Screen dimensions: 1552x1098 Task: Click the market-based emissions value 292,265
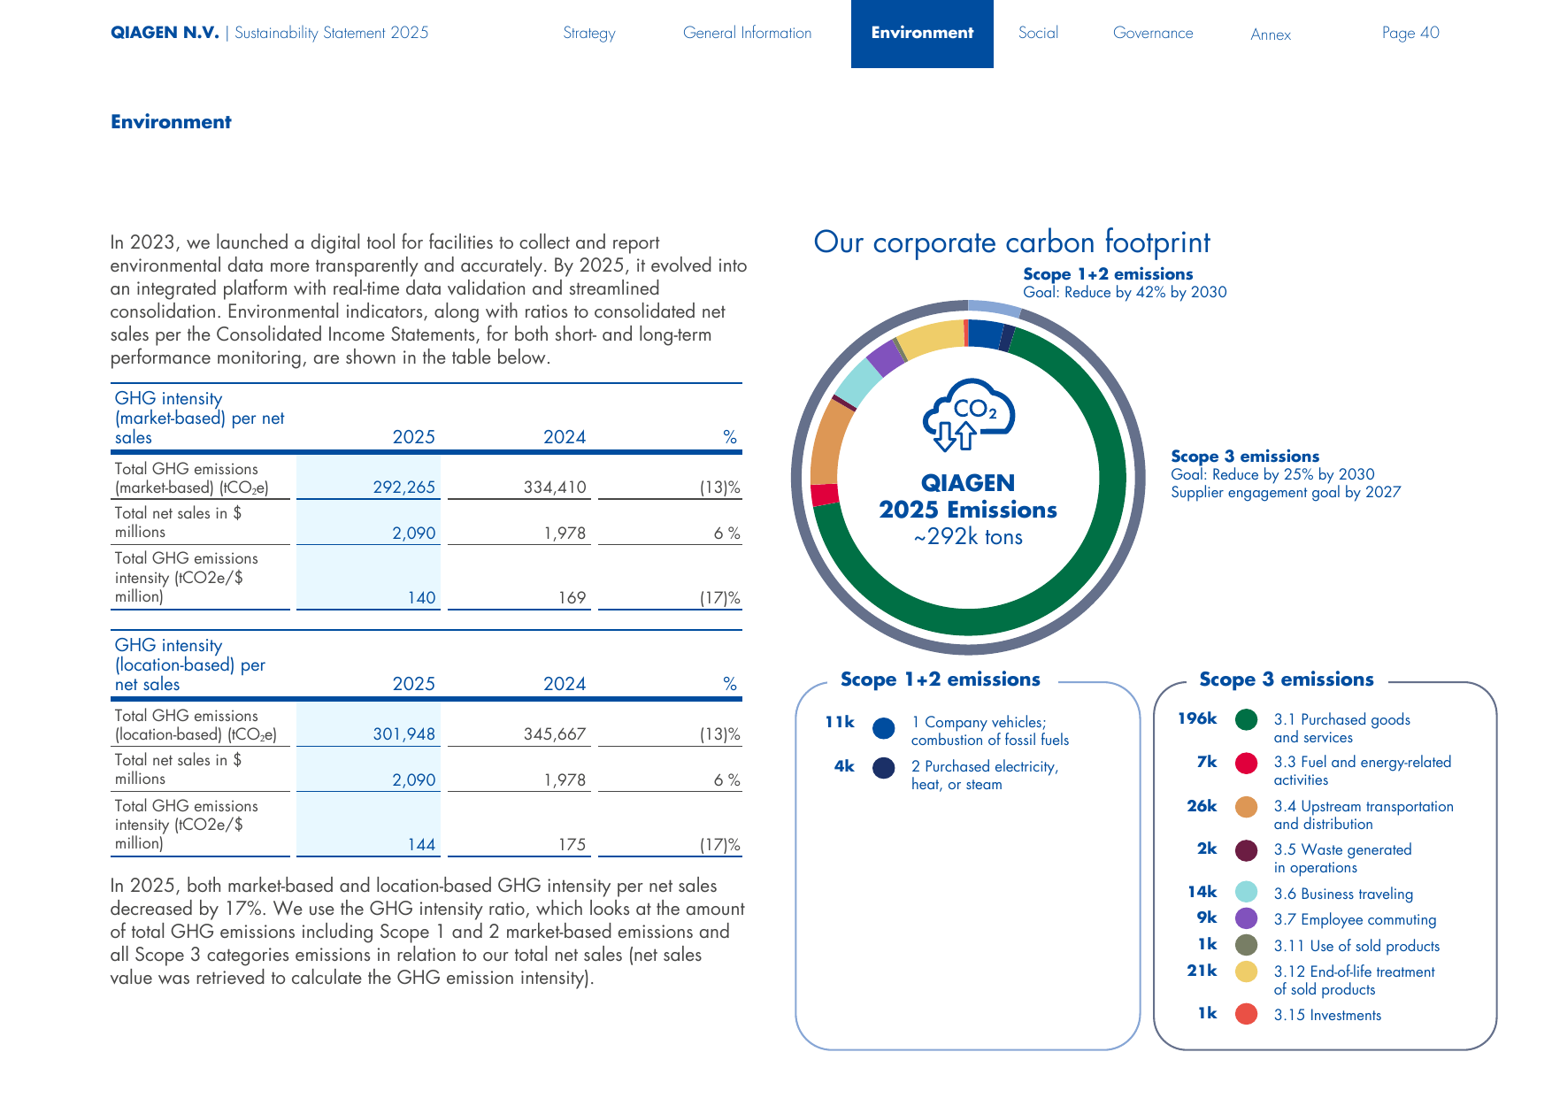click(404, 488)
